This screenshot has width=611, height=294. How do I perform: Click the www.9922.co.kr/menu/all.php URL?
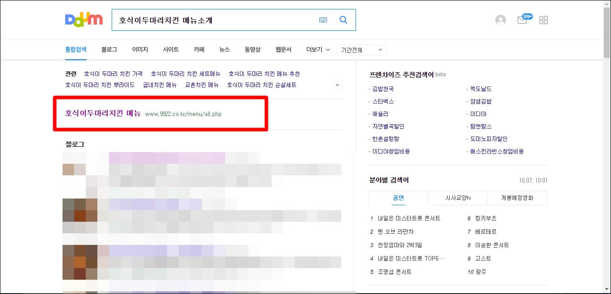point(183,114)
